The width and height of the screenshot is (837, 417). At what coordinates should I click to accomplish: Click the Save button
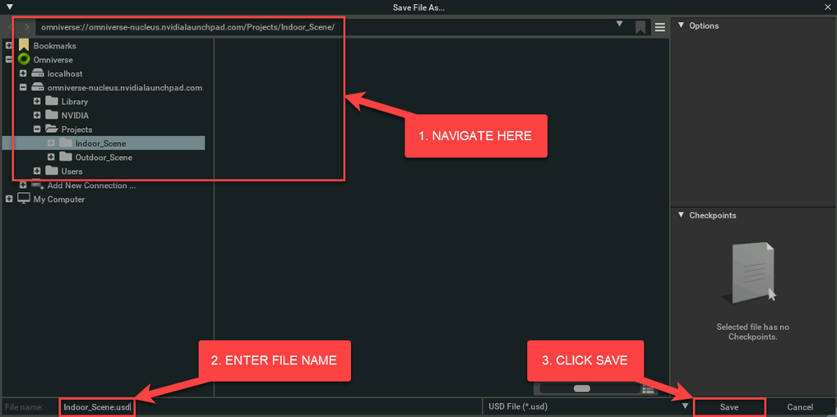pyautogui.click(x=729, y=407)
